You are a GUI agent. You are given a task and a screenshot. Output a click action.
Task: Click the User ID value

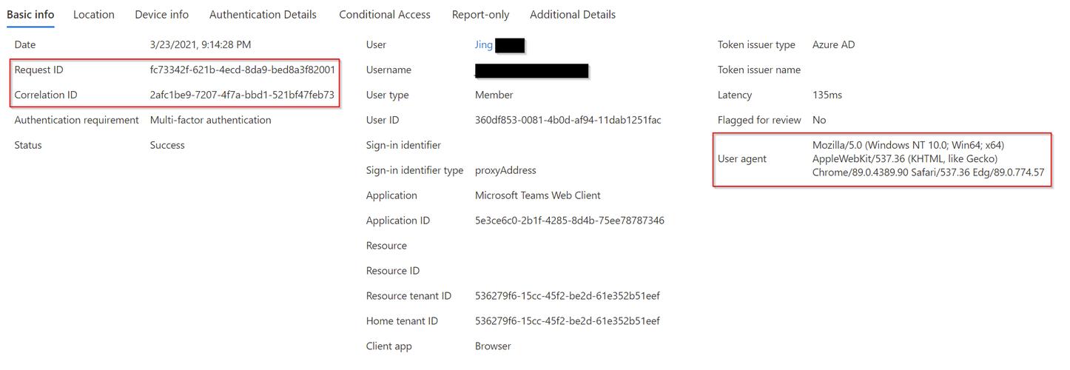(568, 120)
